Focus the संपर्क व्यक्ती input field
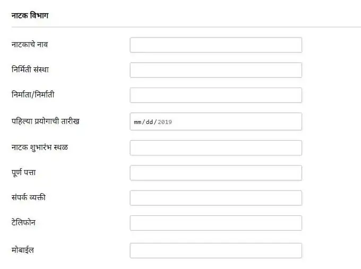 (216, 198)
